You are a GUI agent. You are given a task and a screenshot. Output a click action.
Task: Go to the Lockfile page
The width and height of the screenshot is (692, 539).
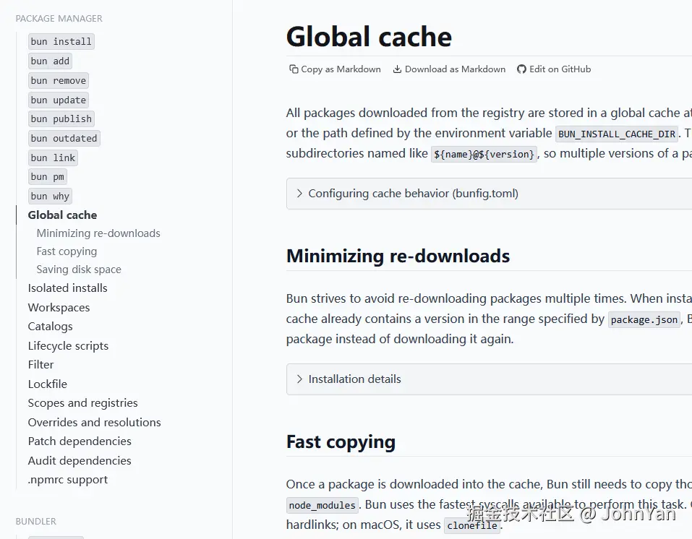click(47, 384)
